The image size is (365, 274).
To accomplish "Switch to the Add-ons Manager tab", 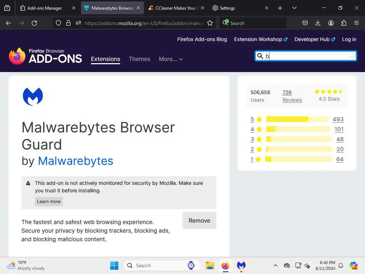I will (x=45, y=8).
